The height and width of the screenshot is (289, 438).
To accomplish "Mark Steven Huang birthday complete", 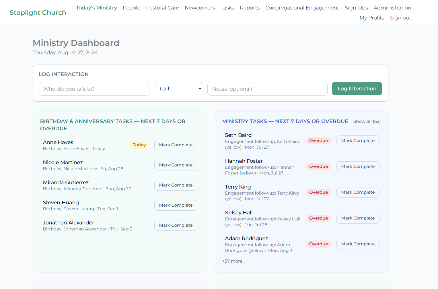I will (x=176, y=205).
